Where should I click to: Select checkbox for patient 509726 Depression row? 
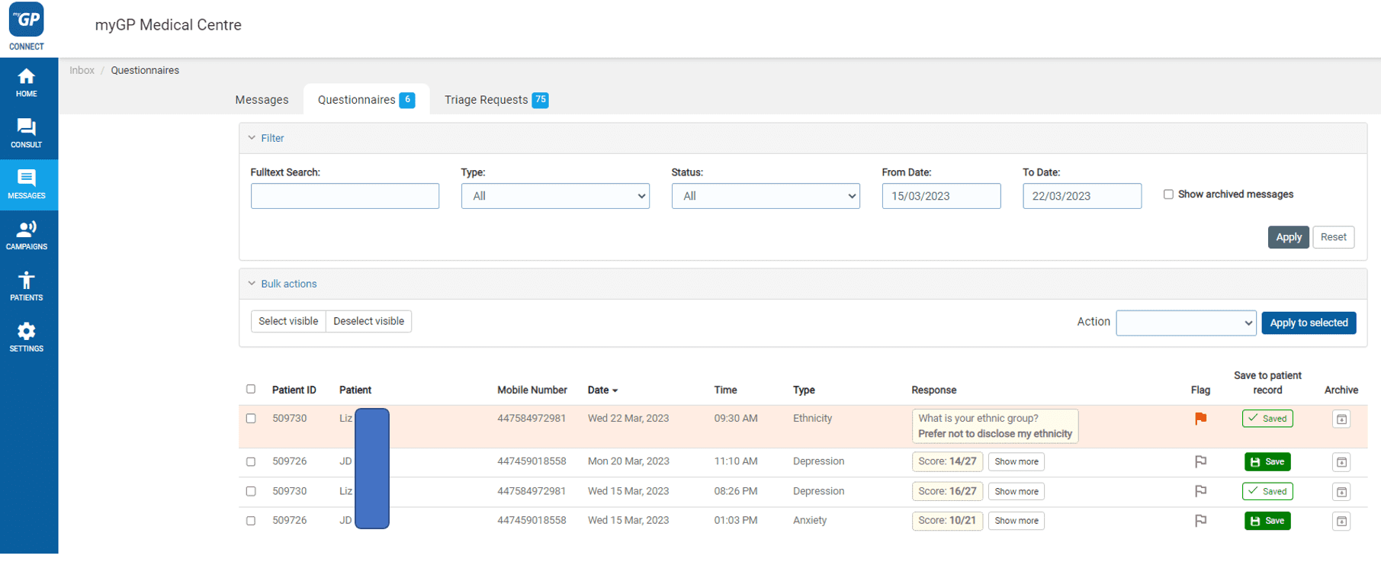pos(251,462)
